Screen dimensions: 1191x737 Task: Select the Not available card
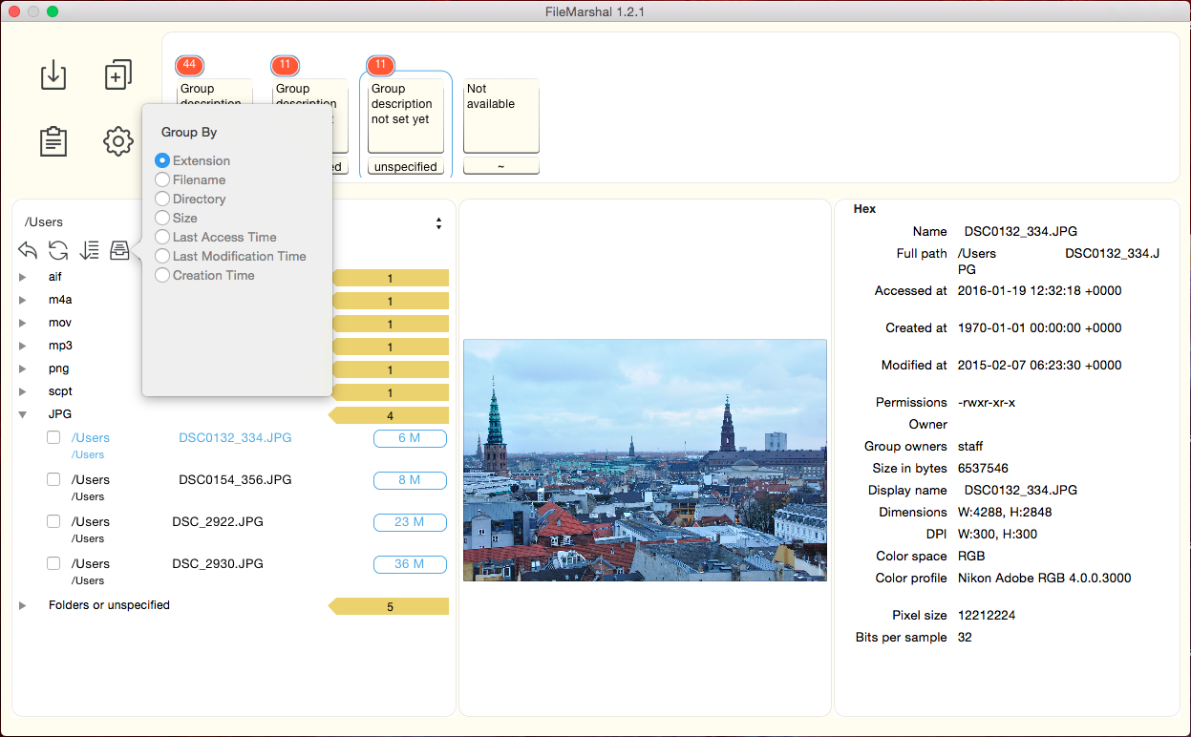[x=501, y=116]
